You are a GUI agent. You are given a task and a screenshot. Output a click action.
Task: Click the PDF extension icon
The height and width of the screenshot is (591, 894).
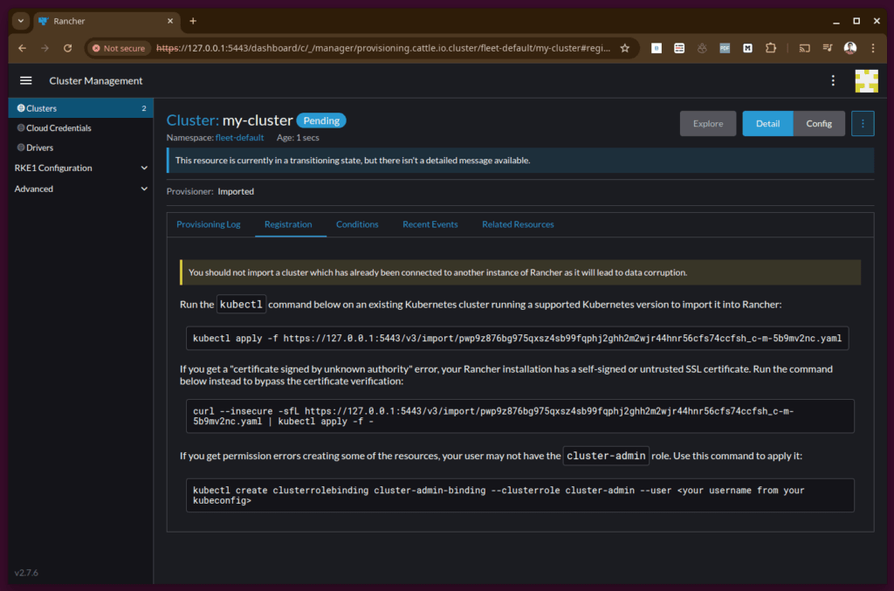pyautogui.click(x=725, y=48)
